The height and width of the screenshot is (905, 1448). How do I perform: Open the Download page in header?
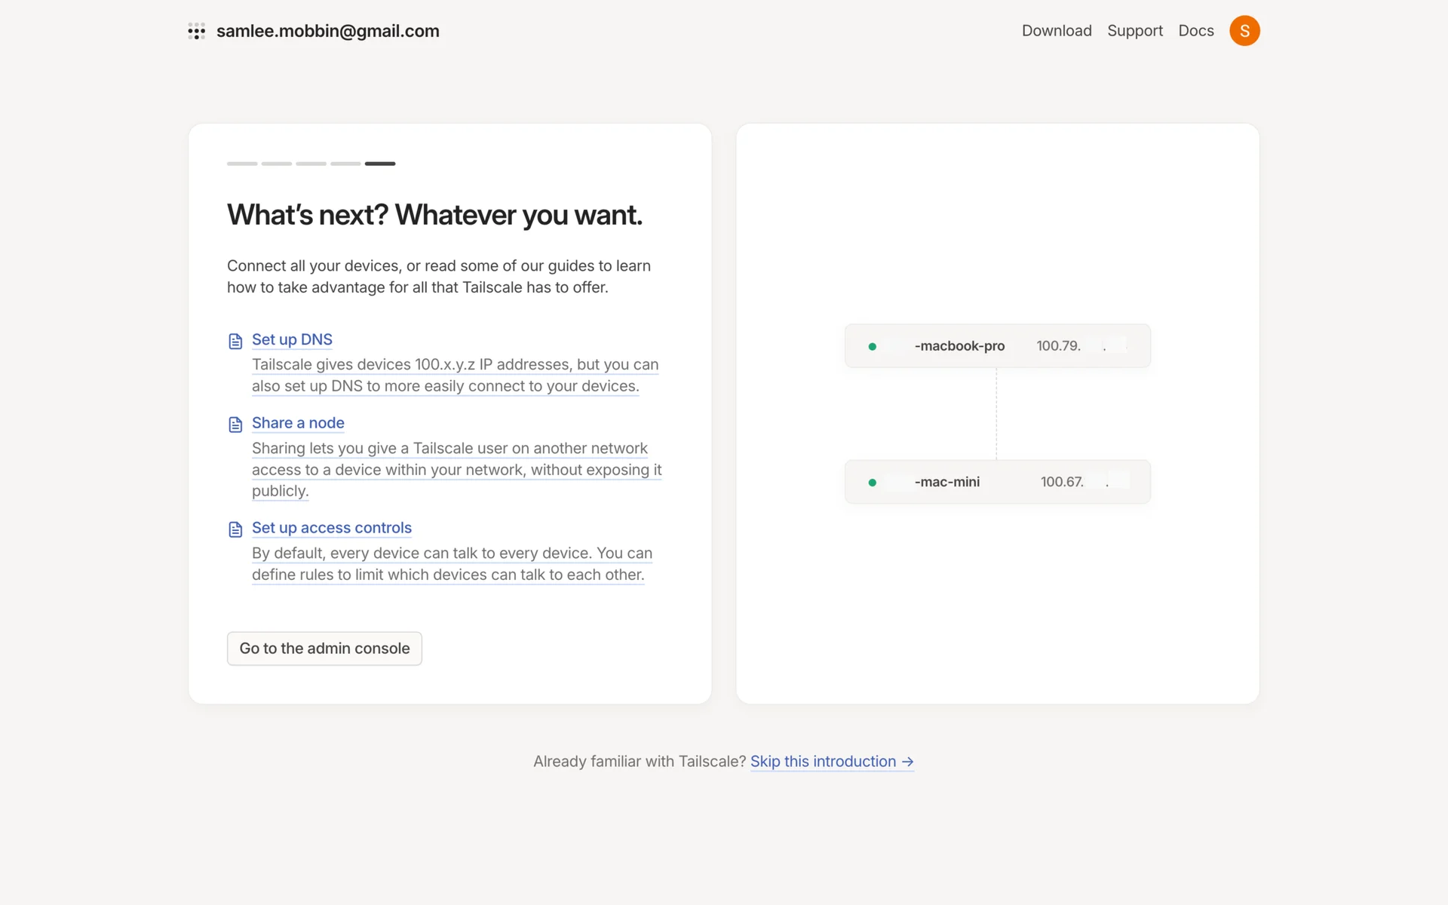[x=1057, y=31]
